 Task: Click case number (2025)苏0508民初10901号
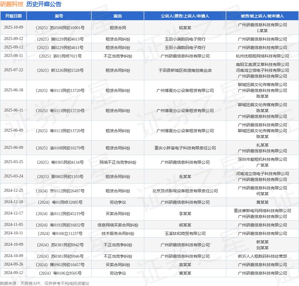tap(60, 28)
